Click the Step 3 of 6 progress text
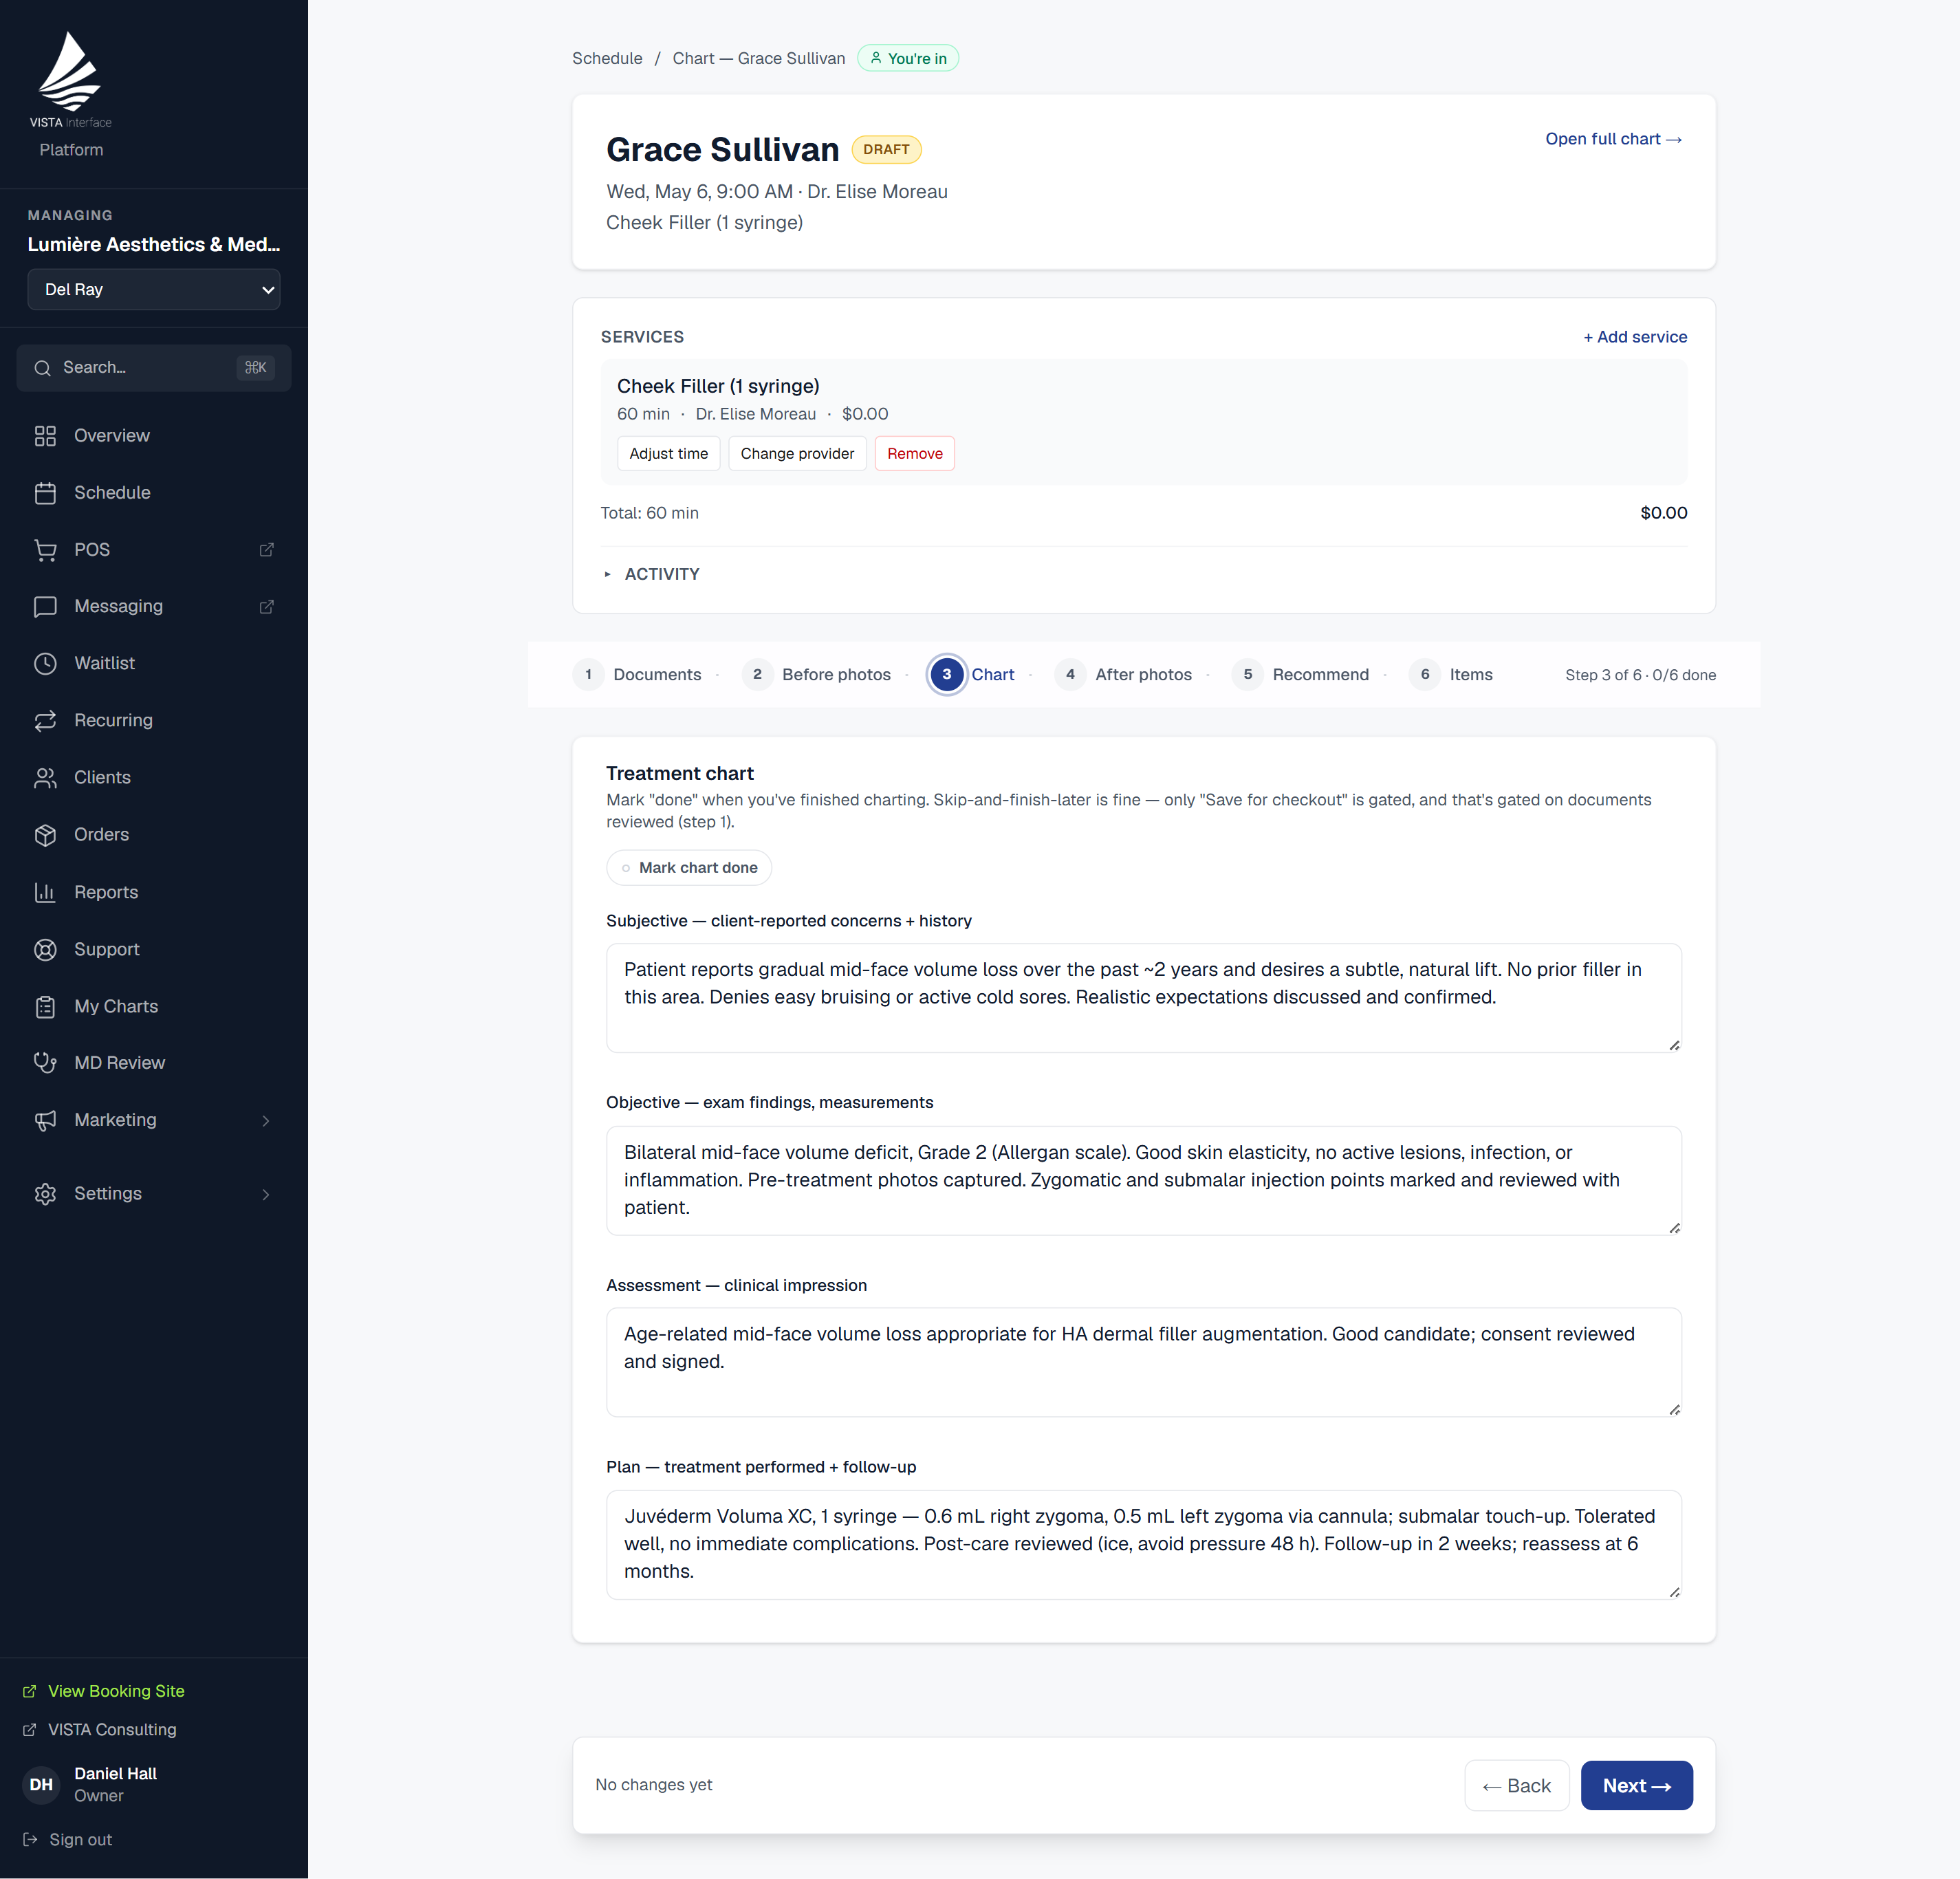1960x1879 pixels. tap(1640, 675)
